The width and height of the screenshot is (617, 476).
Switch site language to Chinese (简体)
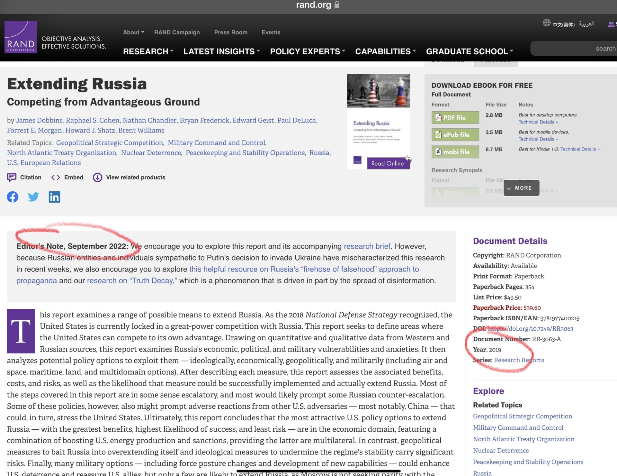coord(563,25)
